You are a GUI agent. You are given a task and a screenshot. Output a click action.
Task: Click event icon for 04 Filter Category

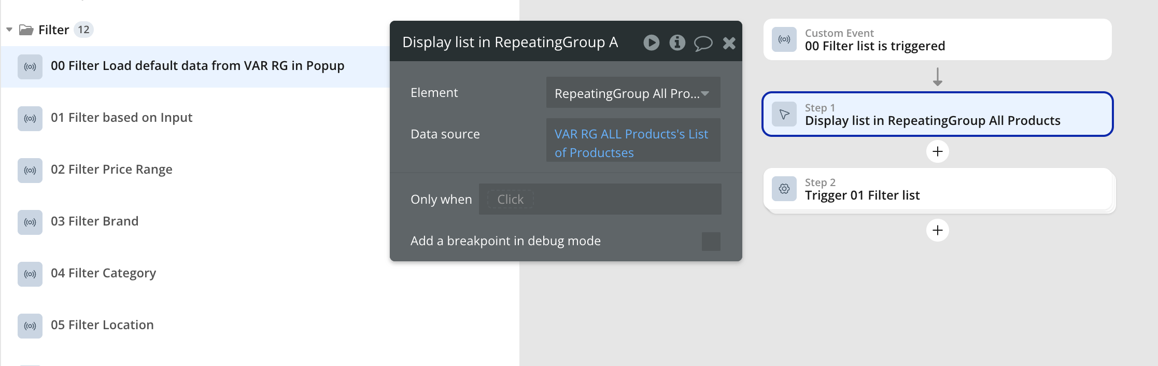(x=30, y=274)
